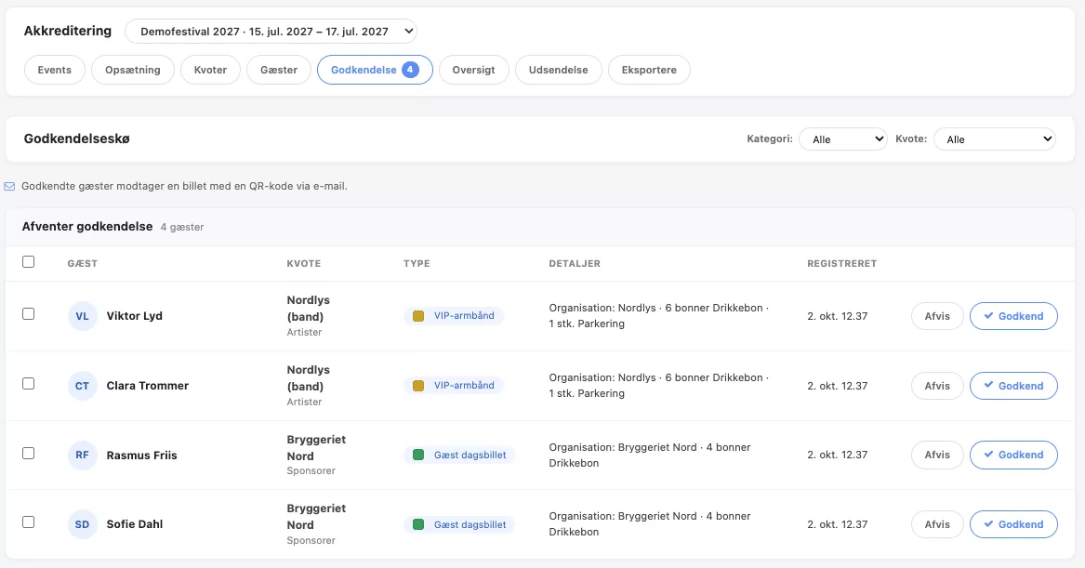Click the envelope icon beside the e-mail notice
This screenshot has height=568, width=1085.
[9, 186]
